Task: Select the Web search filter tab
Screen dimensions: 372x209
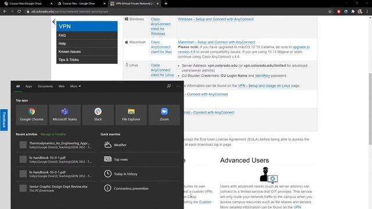Action: pos(62,87)
